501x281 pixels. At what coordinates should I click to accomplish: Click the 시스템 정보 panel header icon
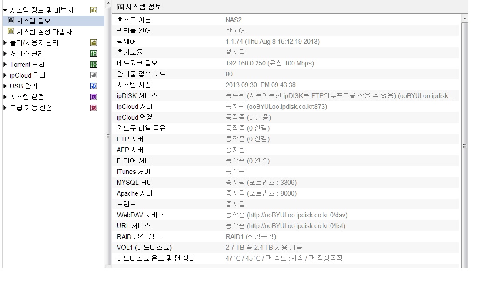click(120, 7)
